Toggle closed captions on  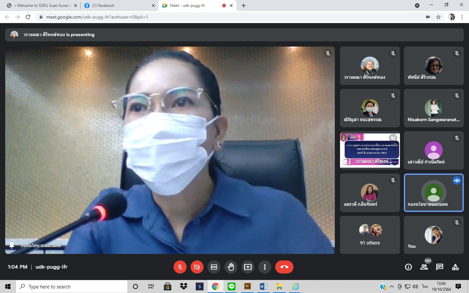(x=214, y=267)
